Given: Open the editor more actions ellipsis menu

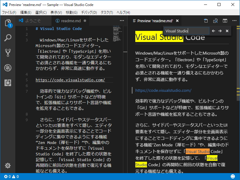Looking at the screenshot, I should tap(122, 20).
